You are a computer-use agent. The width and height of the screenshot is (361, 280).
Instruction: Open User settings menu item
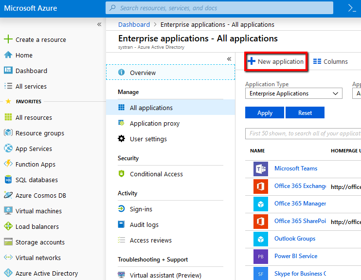click(x=170, y=139)
